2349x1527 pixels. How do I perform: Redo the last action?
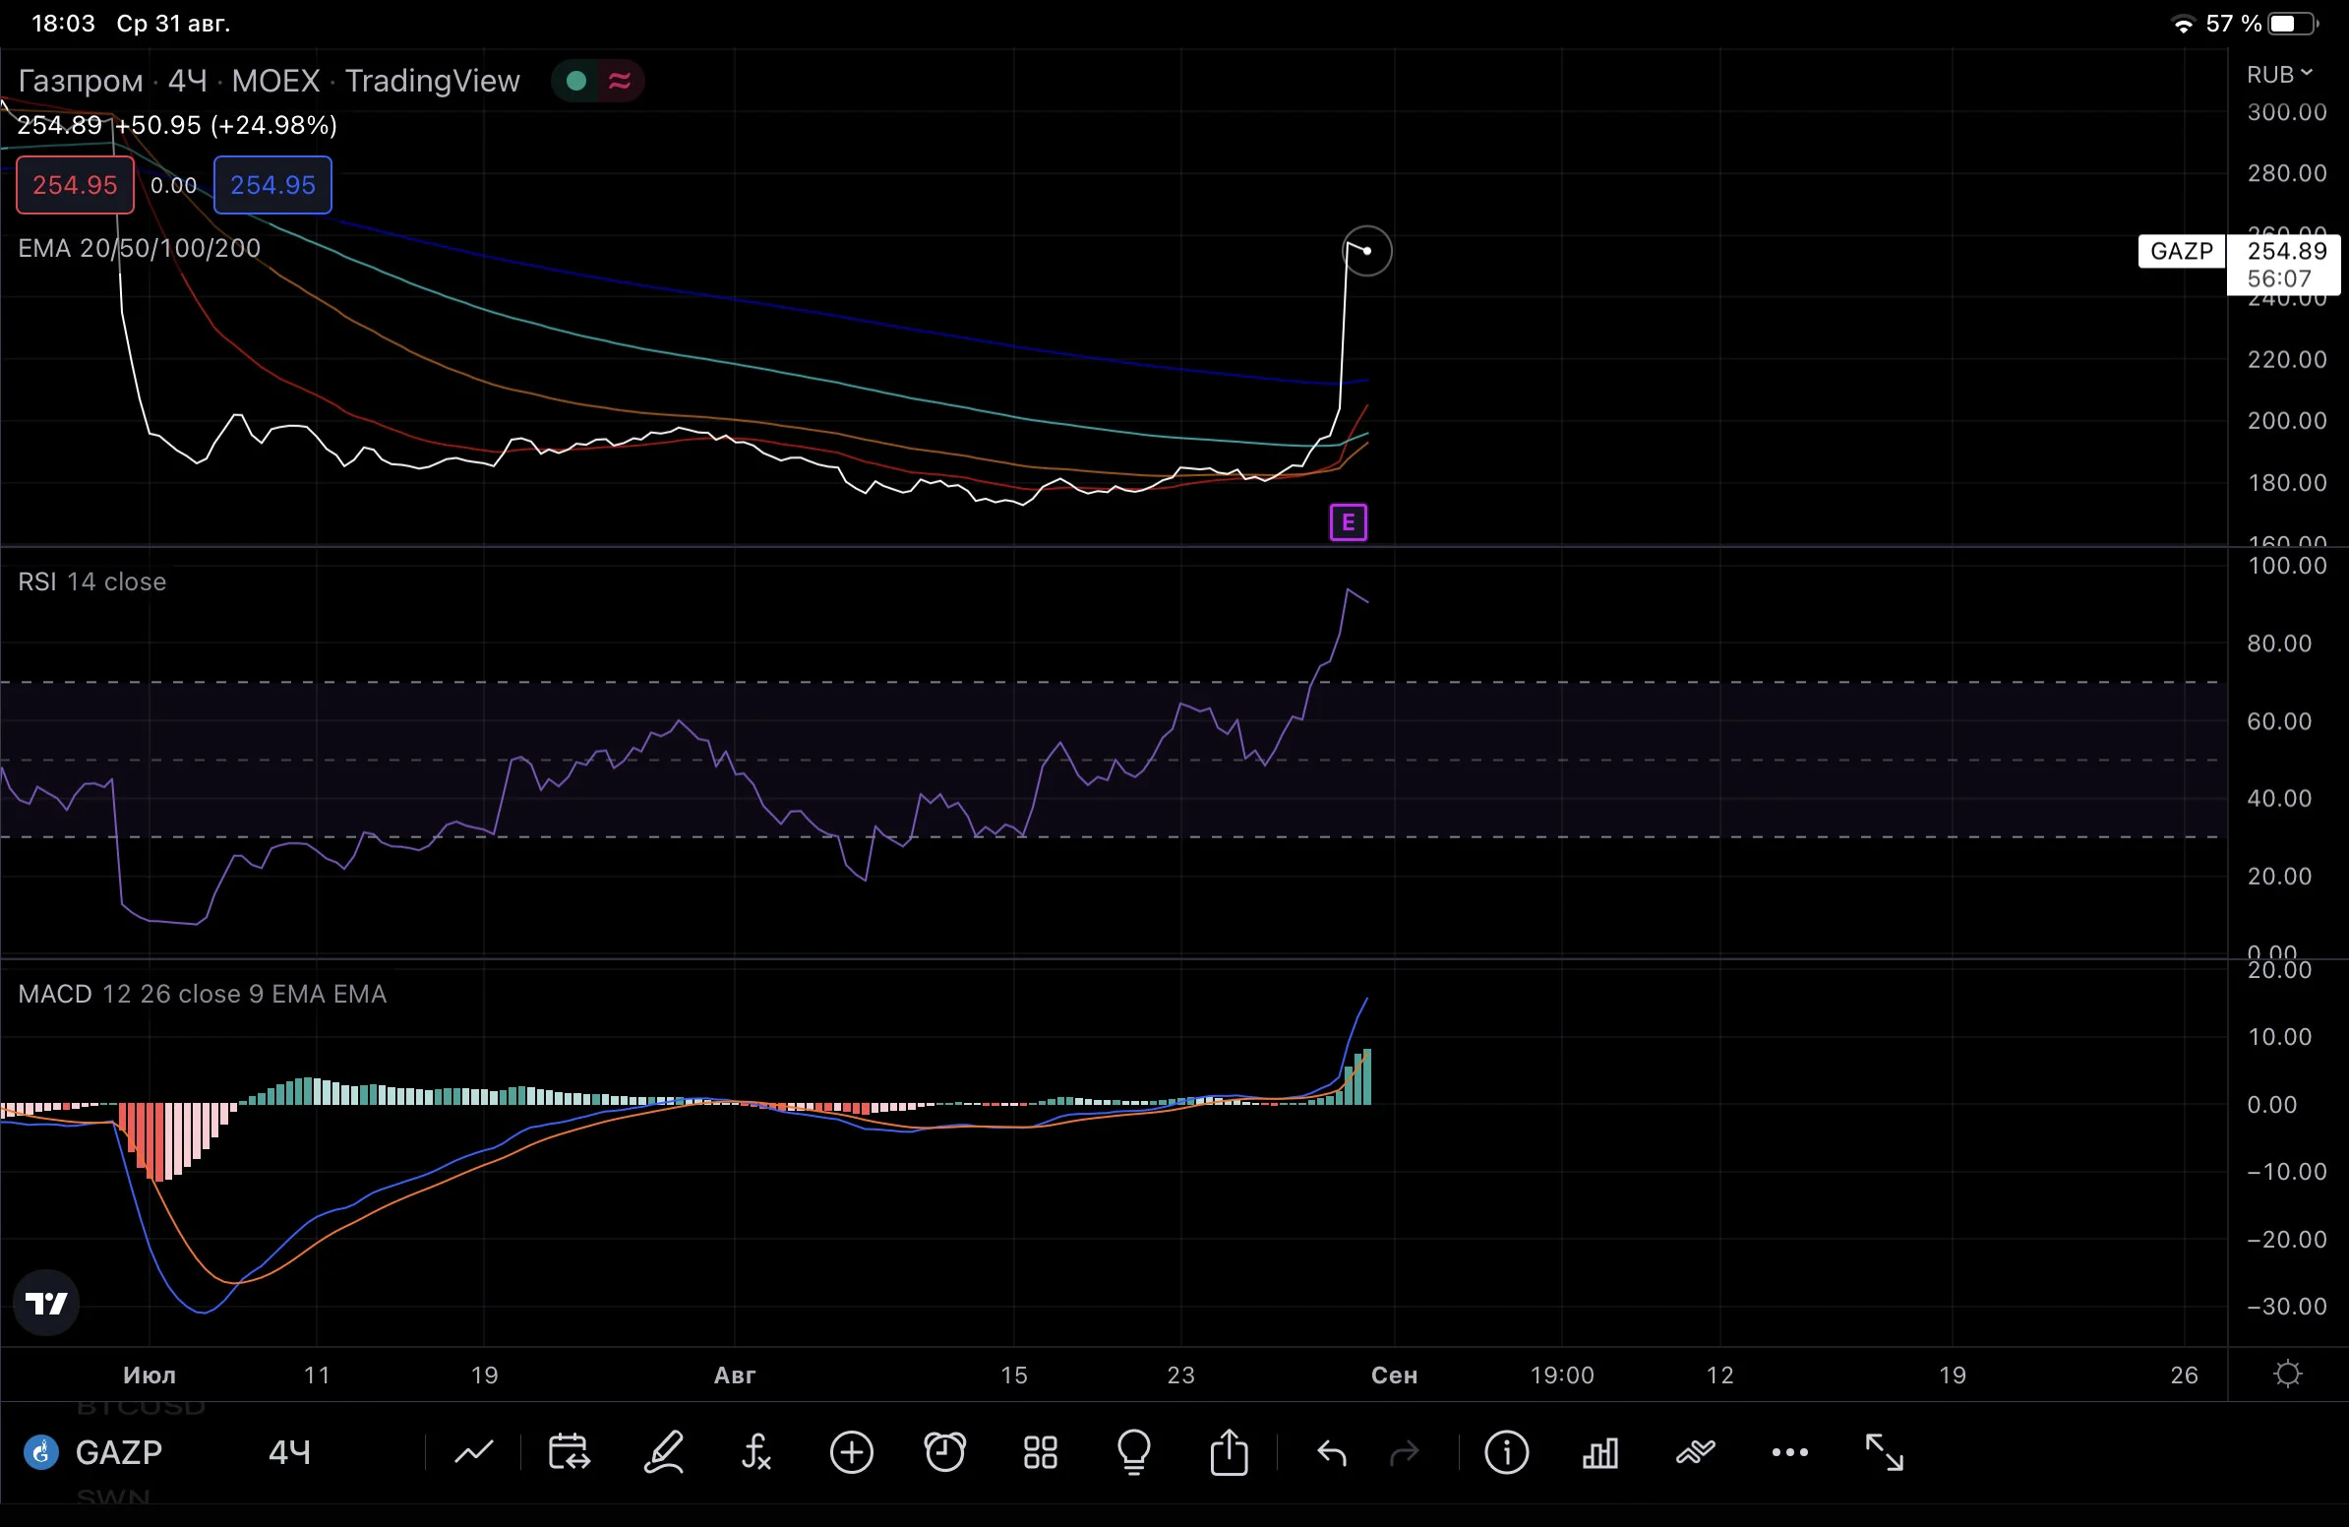coord(1405,1452)
